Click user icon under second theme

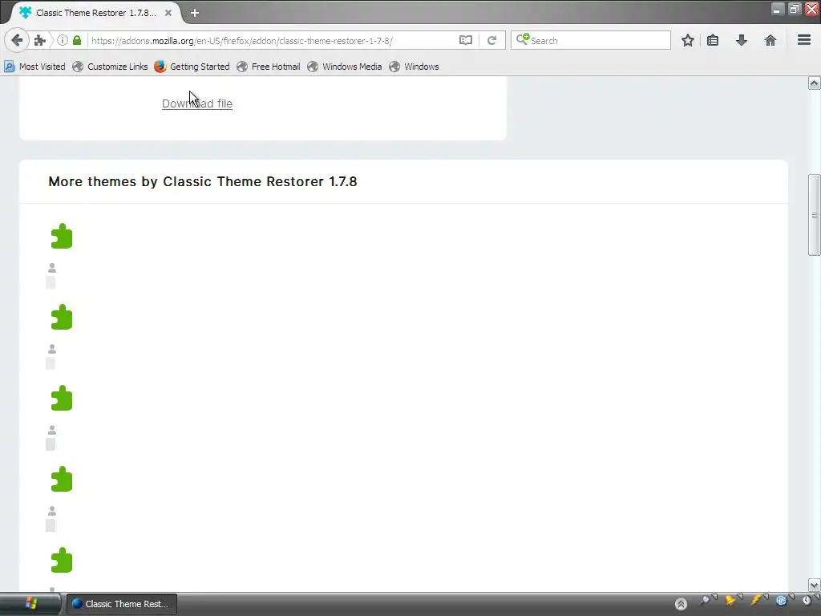point(52,349)
